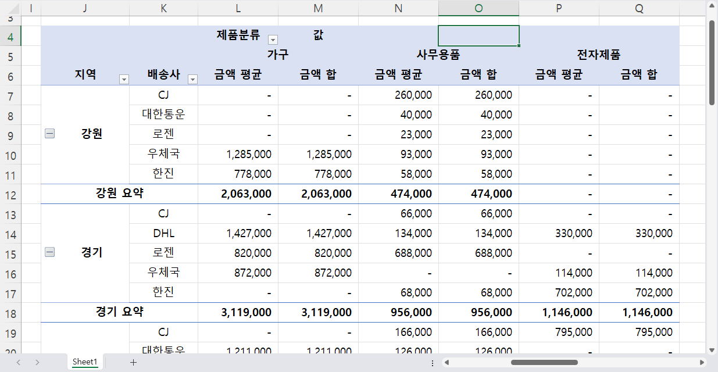Click the horizontal scrollbar left arrow
Viewport: 718px width, 372px height.
pyautogui.click(x=446, y=361)
